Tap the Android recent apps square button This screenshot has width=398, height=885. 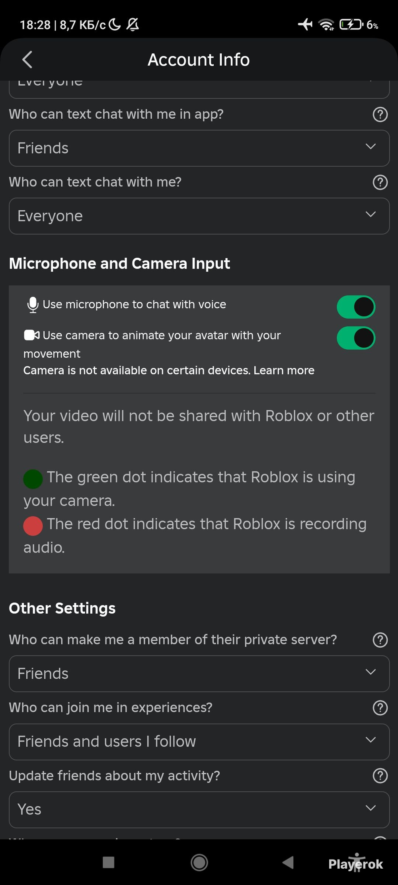coord(108,862)
